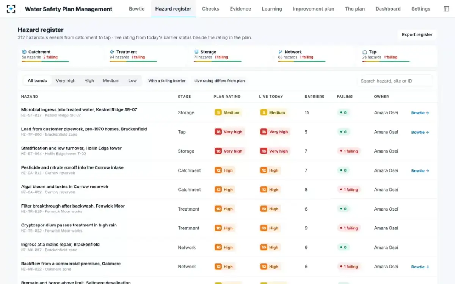Filter by Medium band

[x=111, y=81]
